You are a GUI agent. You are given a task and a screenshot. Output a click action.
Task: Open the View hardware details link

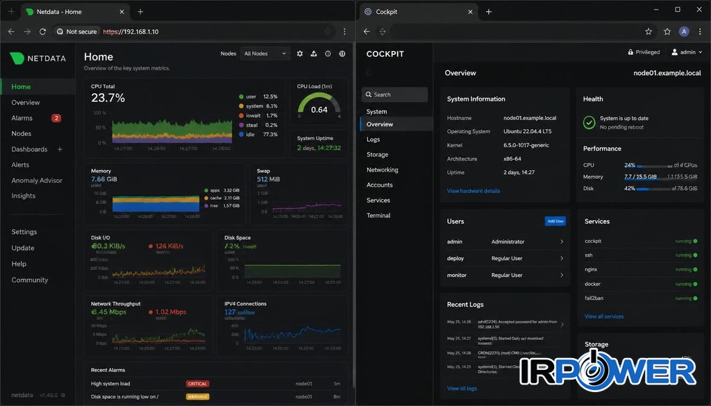tap(474, 191)
